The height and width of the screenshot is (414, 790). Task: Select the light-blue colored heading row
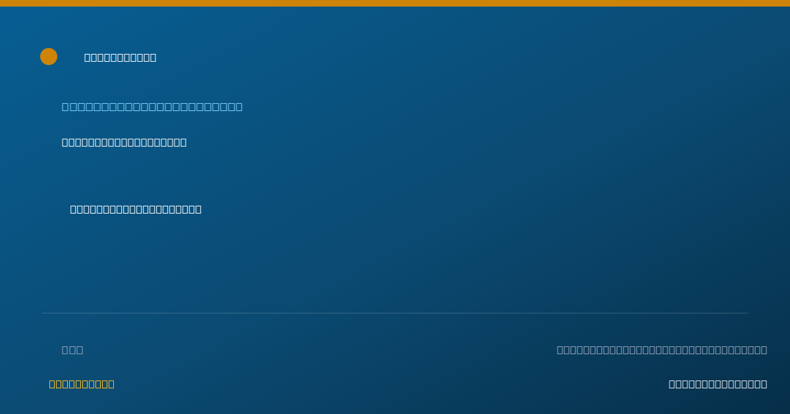coord(152,106)
